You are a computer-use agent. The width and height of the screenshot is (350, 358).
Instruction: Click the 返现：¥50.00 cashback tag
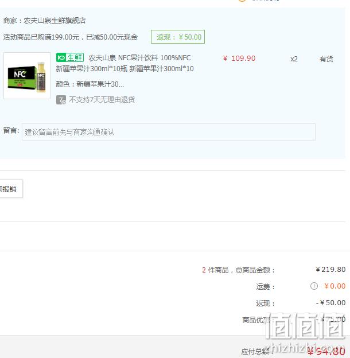point(178,37)
